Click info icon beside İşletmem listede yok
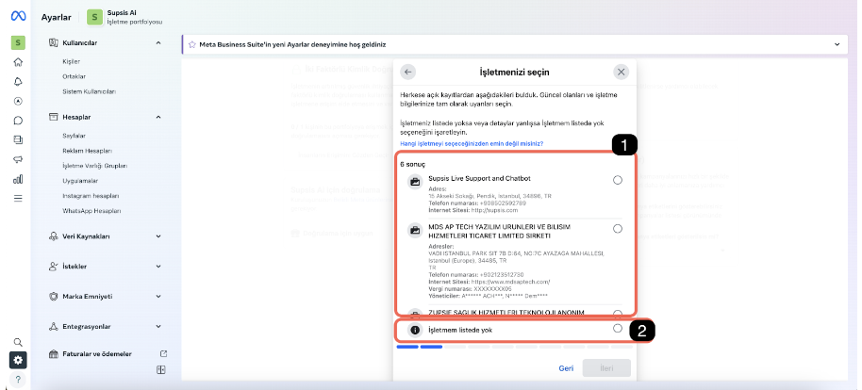Screen dimensions: 862x390 [415, 330]
